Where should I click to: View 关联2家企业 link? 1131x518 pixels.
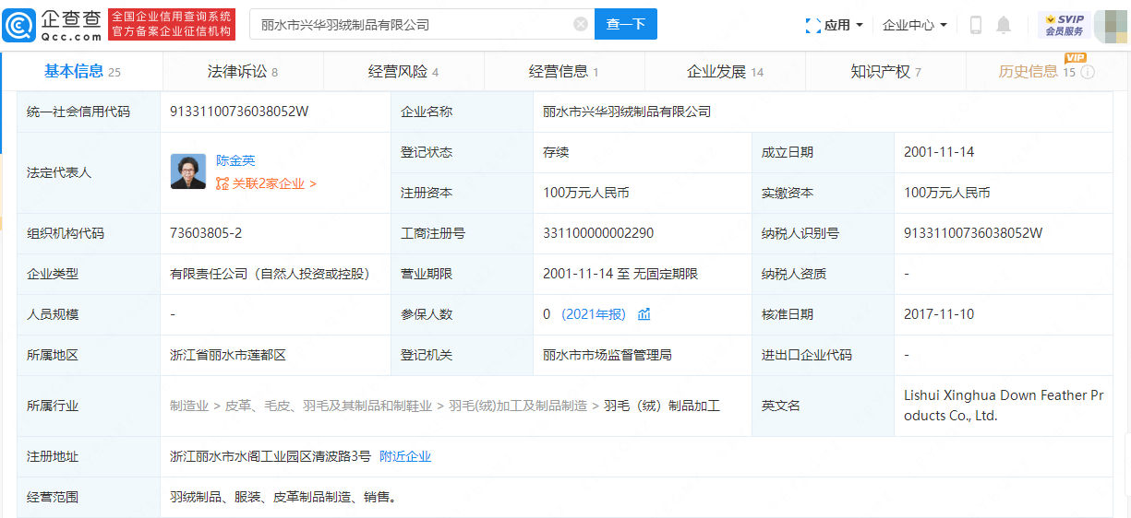pos(266,183)
